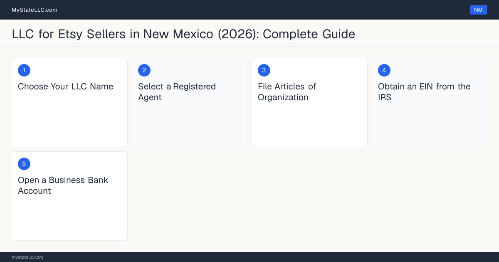The width and height of the screenshot is (499, 262).
Task: Open the Open a Business Bank Account heading
Action: coord(63,185)
